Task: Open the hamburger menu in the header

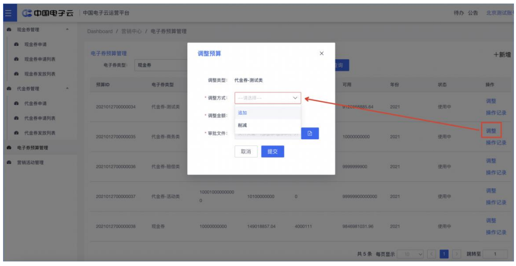Action: (x=9, y=13)
